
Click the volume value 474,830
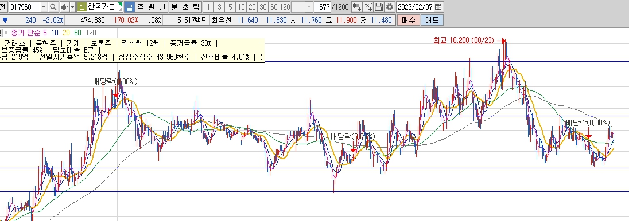click(x=92, y=20)
